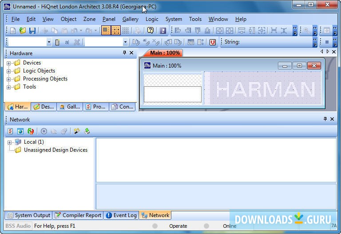Switch to the Pro... panel tab
This screenshot has height=234, width=341.
coord(96,107)
